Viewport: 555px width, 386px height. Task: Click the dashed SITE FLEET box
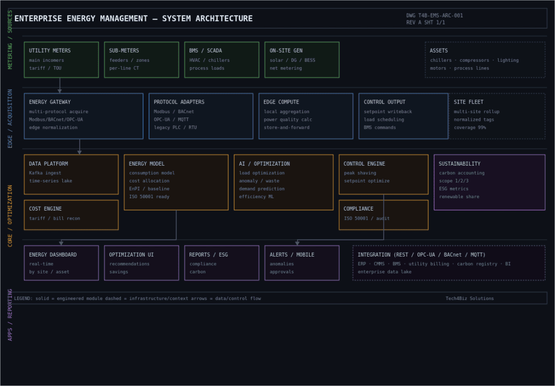[x=497, y=116]
